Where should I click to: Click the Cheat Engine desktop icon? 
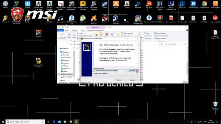coord(61,19)
